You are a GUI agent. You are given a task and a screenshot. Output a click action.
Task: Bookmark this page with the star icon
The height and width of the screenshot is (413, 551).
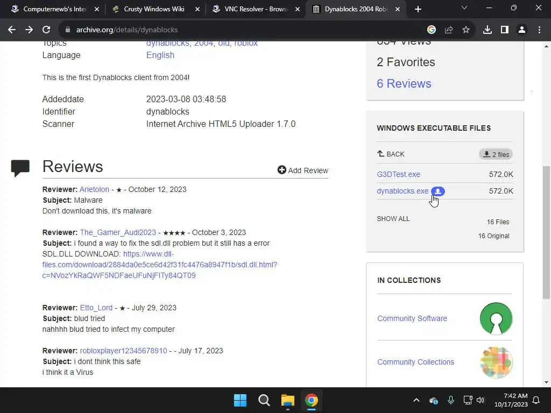pos(466,30)
